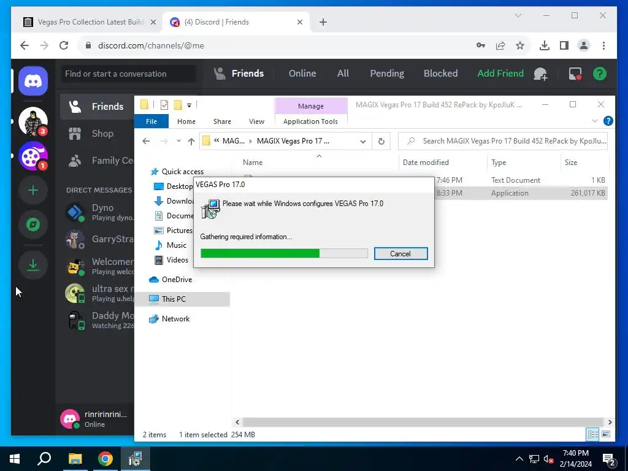
Task: Click Add Friend in Discord
Action: point(500,74)
